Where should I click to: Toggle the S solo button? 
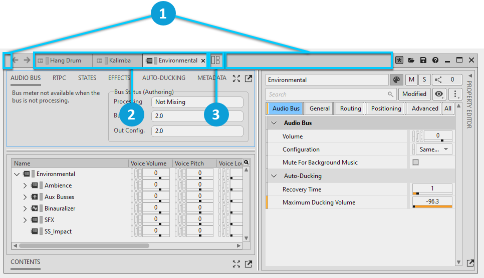point(424,79)
